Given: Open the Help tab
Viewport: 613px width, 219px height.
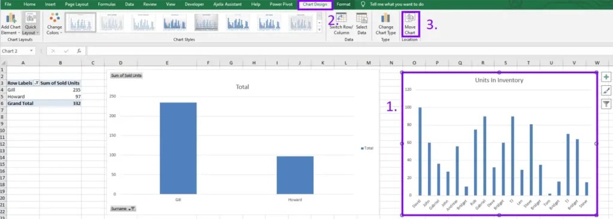Looking at the screenshot, I should pyautogui.click(x=256, y=4).
